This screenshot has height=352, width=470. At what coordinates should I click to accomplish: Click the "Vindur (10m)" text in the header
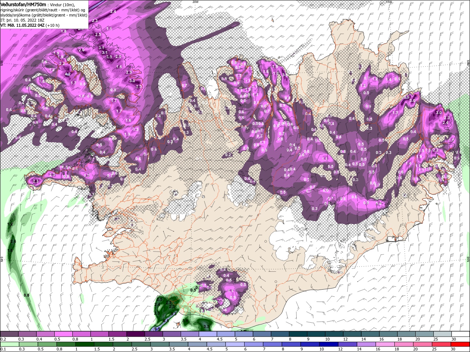click(x=62, y=4)
